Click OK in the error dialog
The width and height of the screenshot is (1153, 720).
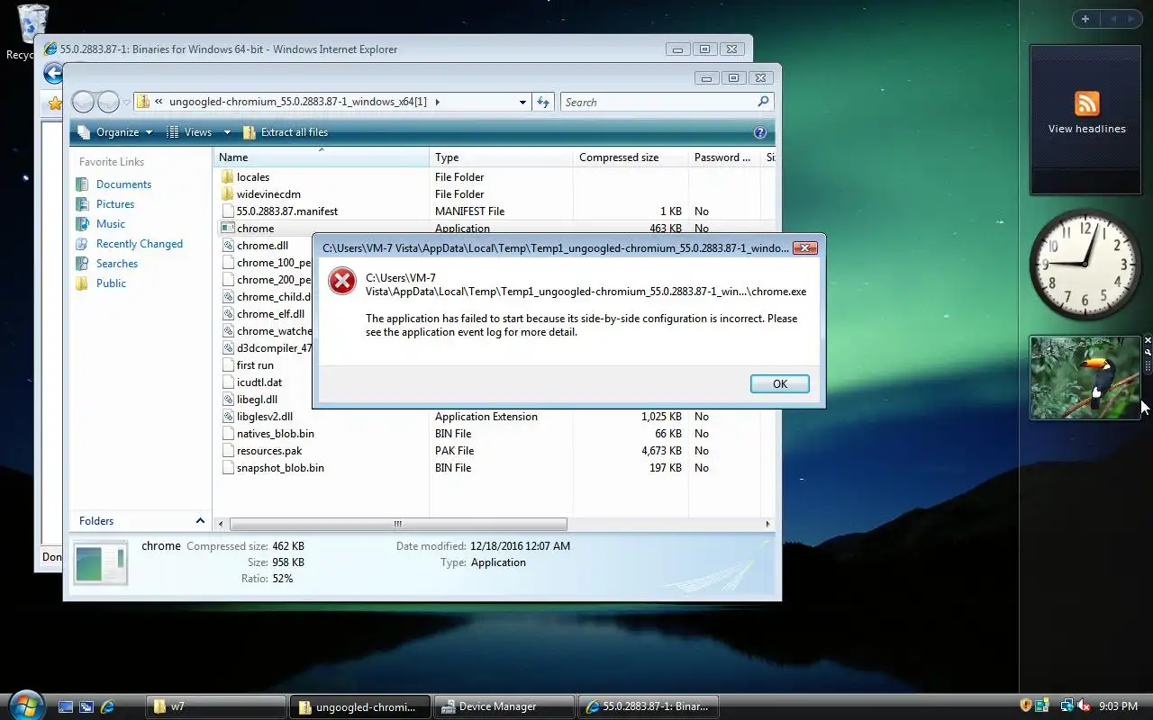click(x=780, y=384)
